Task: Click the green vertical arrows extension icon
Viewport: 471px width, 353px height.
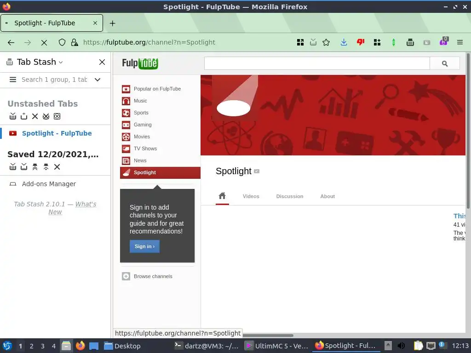Action: tap(394, 42)
